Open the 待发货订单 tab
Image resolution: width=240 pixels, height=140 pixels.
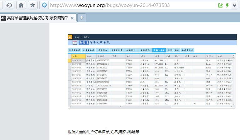click(75, 50)
